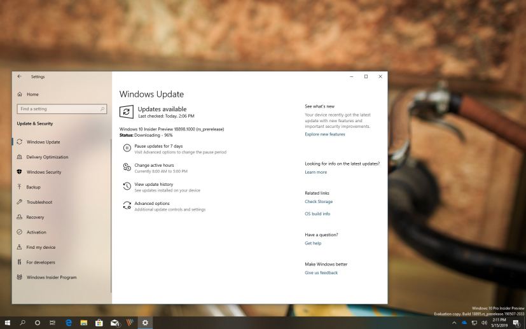Show hidden tray icons chevron
This screenshot has width=526, height=329.
(455, 323)
